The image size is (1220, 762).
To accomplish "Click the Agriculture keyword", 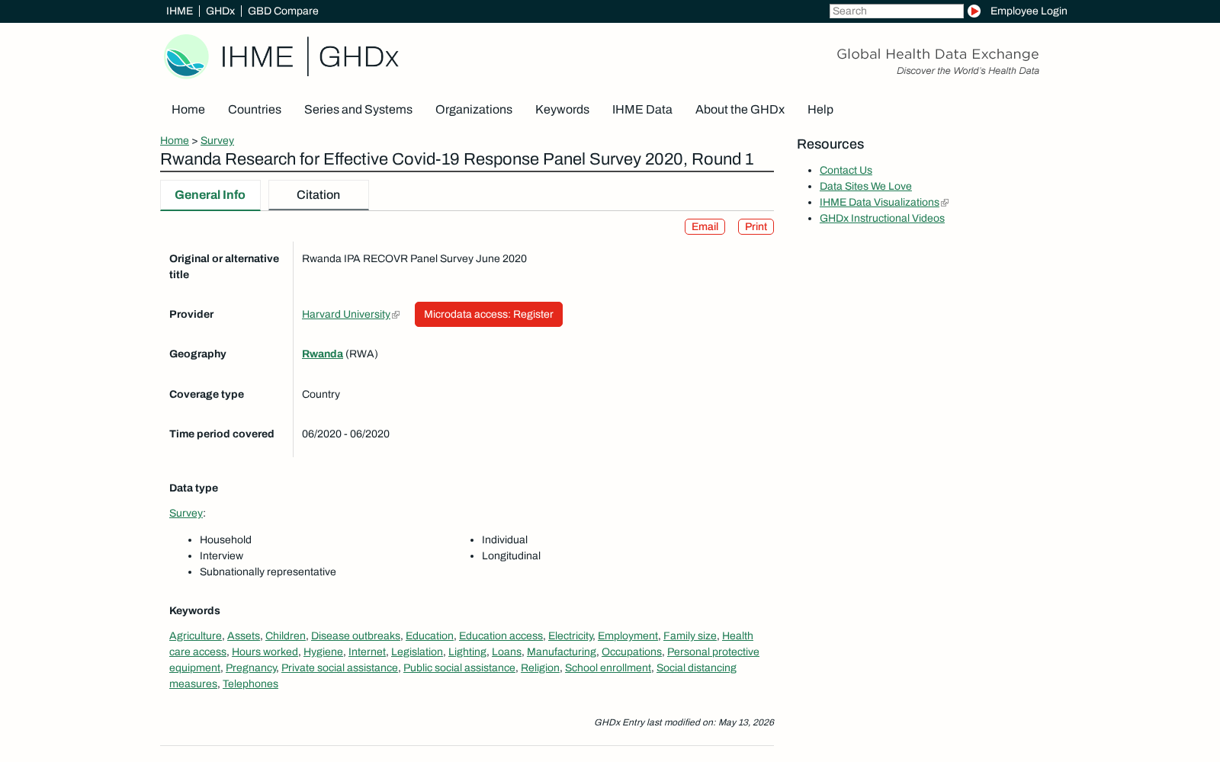I will pyautogui.click(x=195, y=636).
